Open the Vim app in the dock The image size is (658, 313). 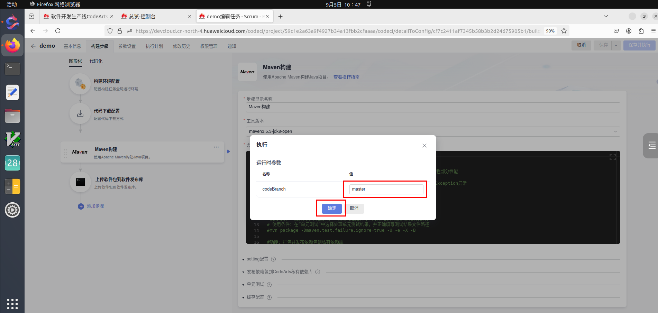coord(12,139)
